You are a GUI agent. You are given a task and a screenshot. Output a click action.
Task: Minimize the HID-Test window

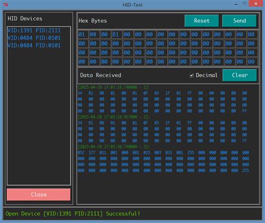point(236,4)
